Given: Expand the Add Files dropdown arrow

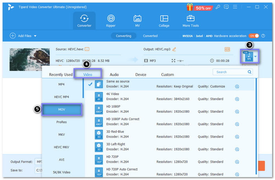Looking at the screenshot, I should click(35, 36).
